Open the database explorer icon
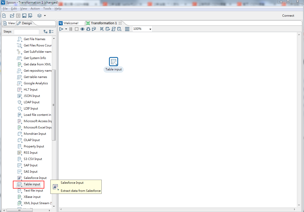 (x=119, y=29)
